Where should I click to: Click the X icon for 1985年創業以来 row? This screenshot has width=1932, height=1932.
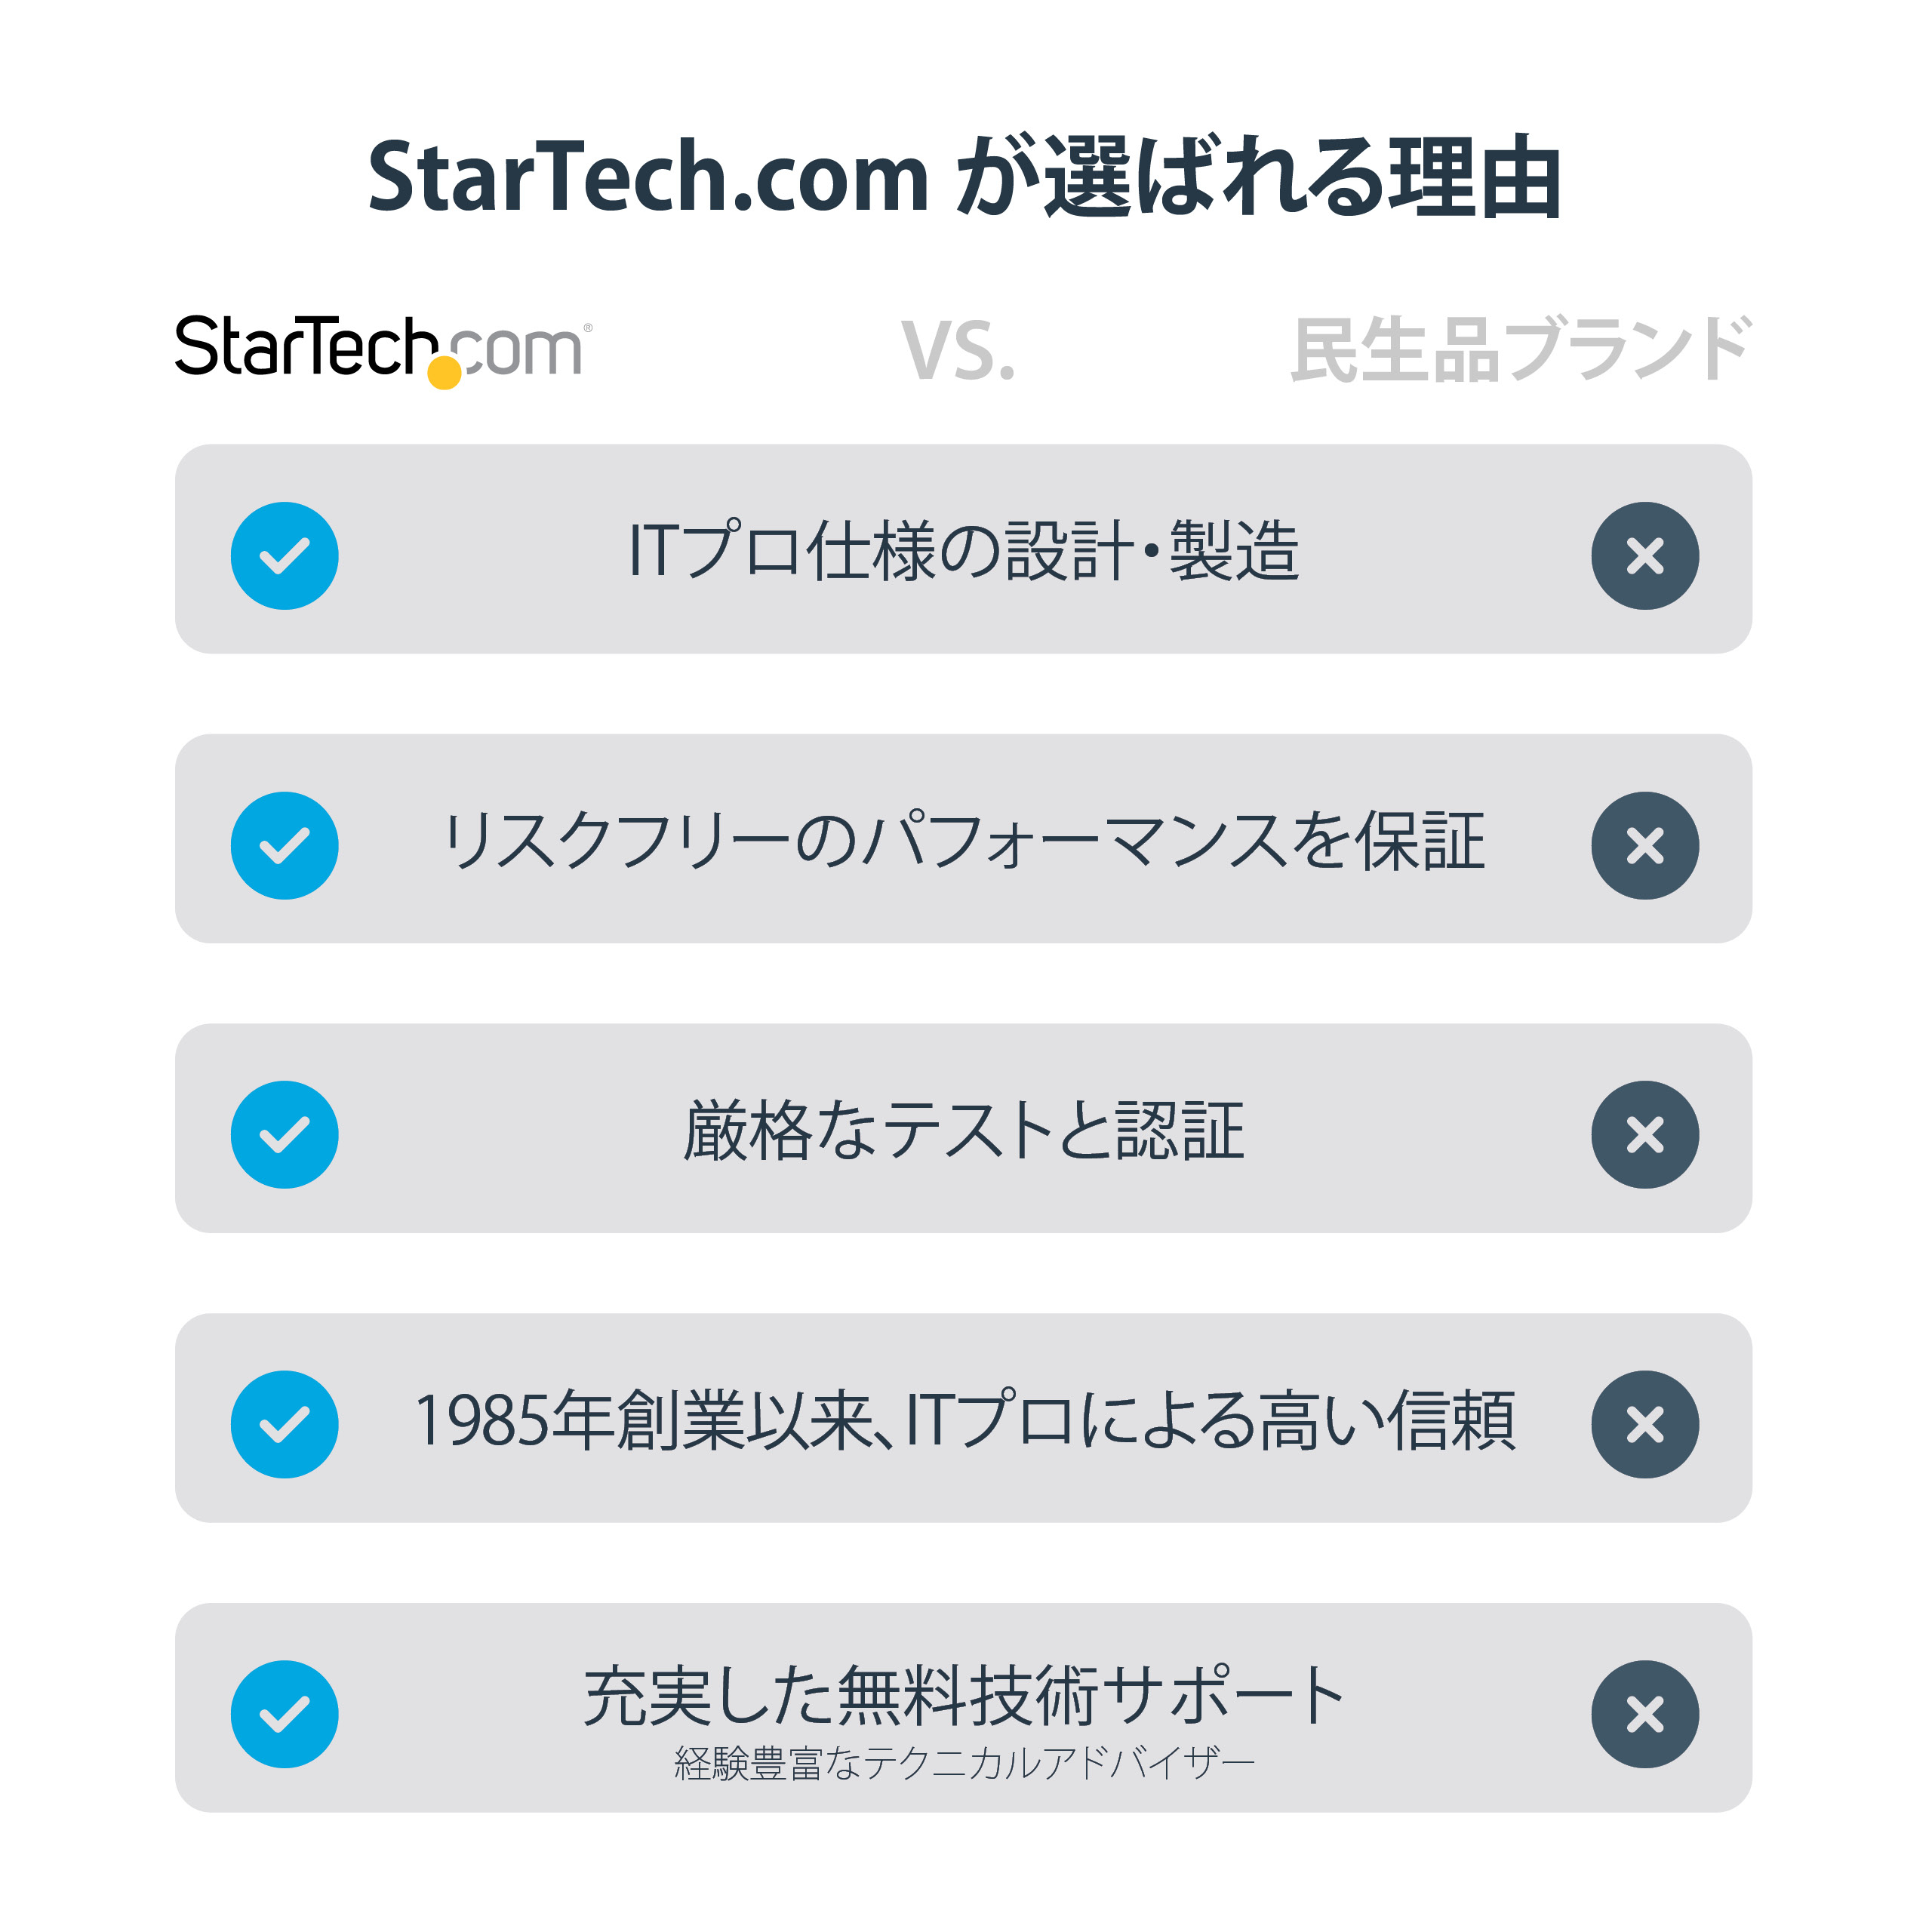click(x=1645, y=1424)
